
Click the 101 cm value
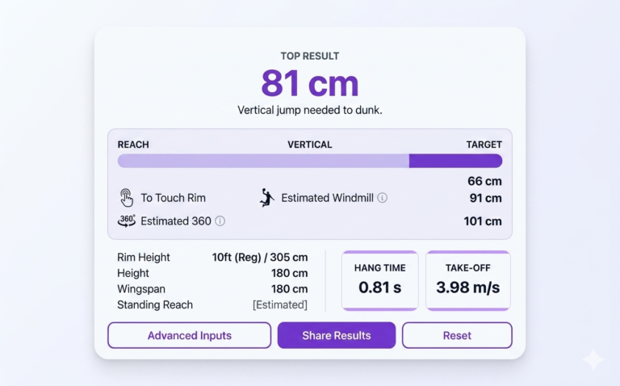pos(483,221)
